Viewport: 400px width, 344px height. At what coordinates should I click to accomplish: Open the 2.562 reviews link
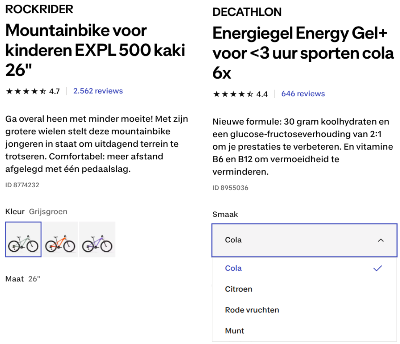coord(98,91)
